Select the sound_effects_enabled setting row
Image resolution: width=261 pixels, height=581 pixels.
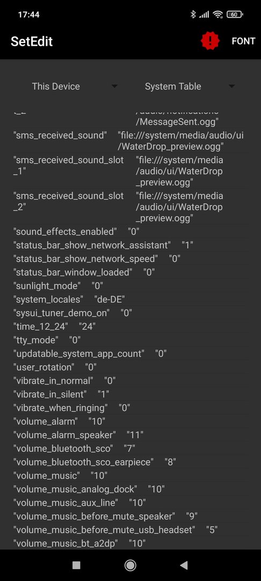[x=130, y=231]
